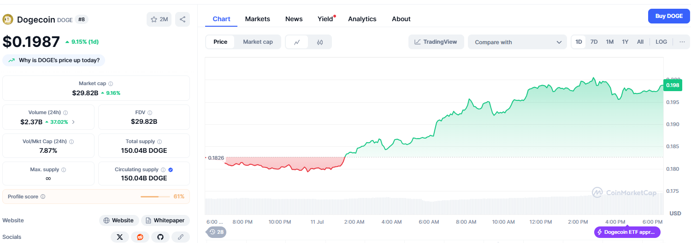Click FDV info icon
This screenshot has height=243, width=691.
click(150, 113)
